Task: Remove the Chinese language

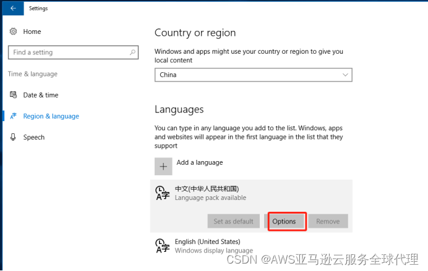Action: pos(328,221)
